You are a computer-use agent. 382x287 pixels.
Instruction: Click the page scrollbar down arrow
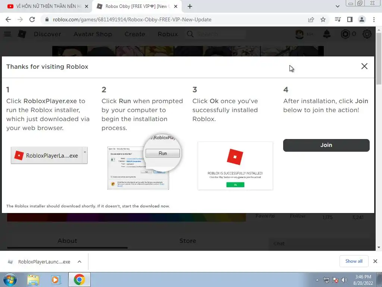tap(379, 247)
